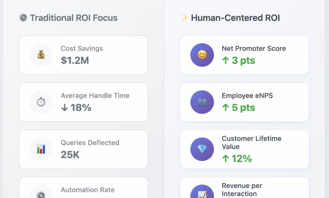The width and height of the screenshot is (329, 198).
Task: Click the 18% handle time value
Action: coord(76,107)
